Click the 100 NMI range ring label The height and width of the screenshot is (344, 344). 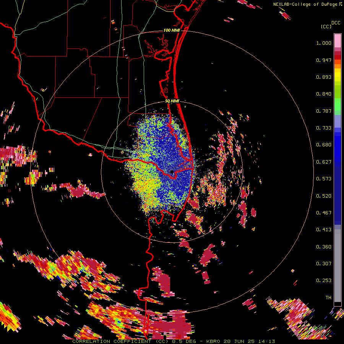click(x=172, y=30)
